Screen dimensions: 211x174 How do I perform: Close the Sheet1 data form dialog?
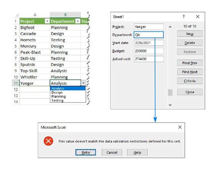click(198, 16)
